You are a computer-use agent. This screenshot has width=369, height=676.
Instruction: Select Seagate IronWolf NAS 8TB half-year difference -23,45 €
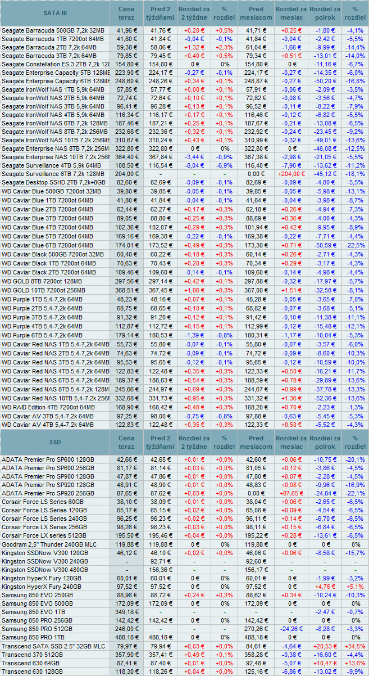click(x=325, y=132)
